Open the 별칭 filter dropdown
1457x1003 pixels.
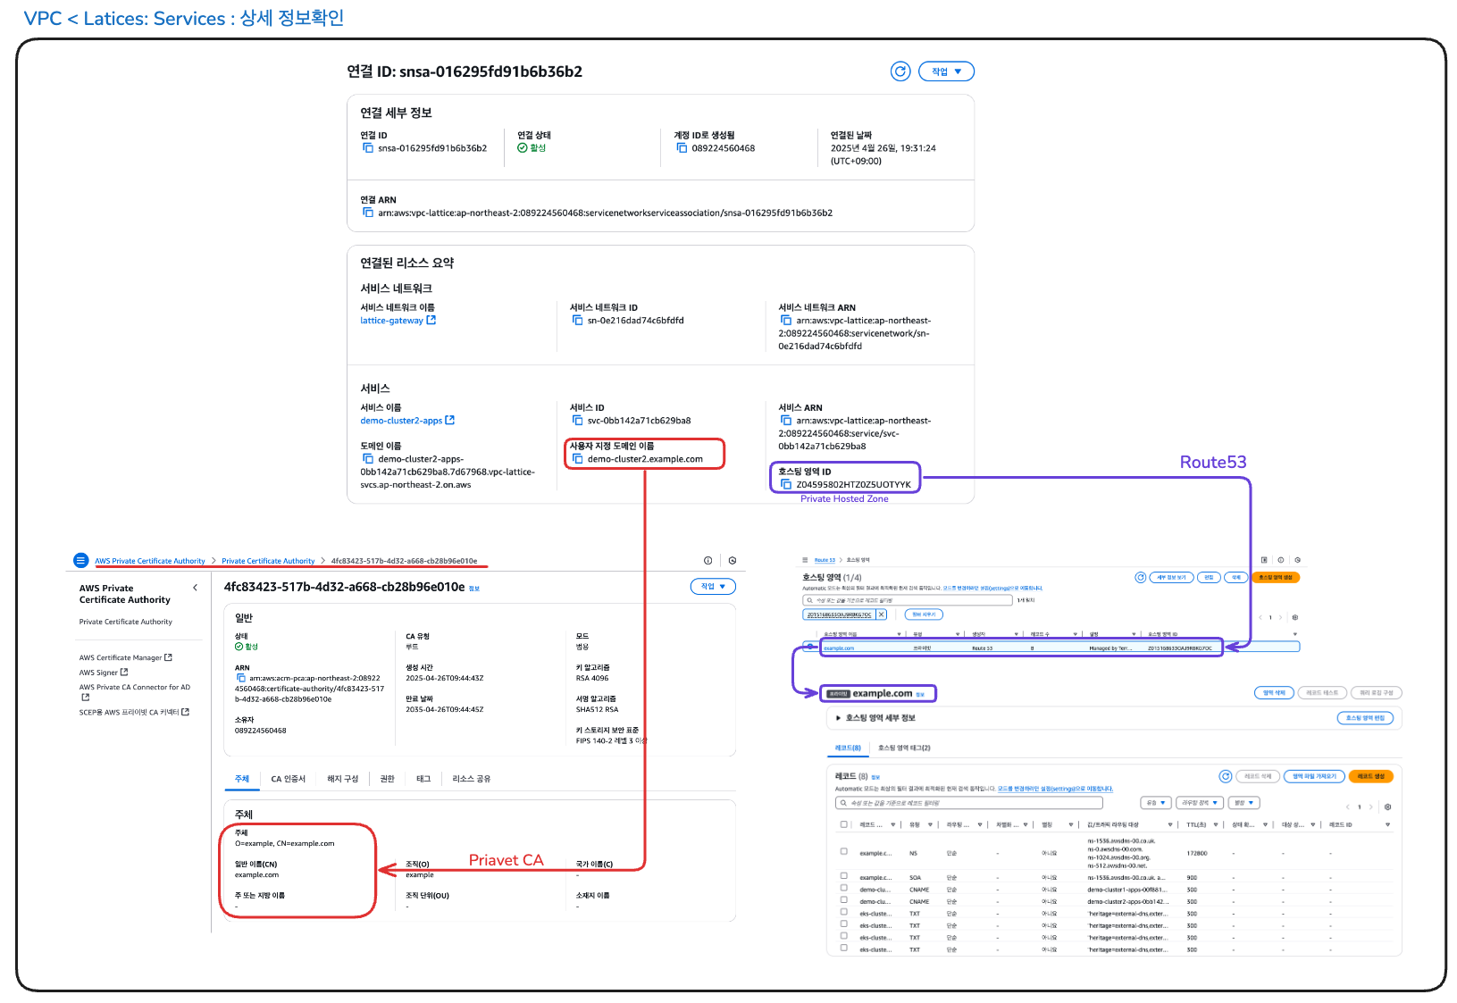[1243, 803]
